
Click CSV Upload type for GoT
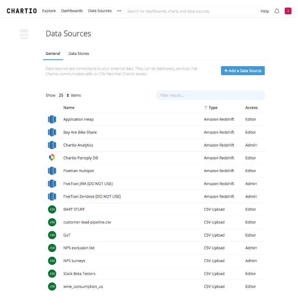coord(214,235)
